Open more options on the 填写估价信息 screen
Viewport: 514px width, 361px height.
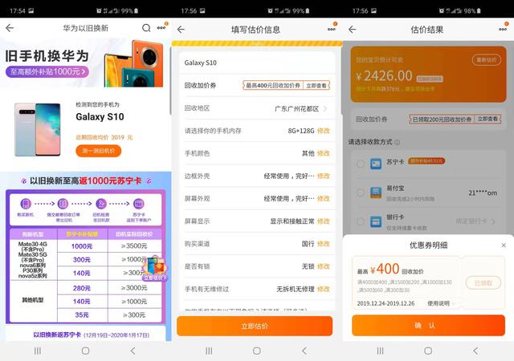point(332,29)
